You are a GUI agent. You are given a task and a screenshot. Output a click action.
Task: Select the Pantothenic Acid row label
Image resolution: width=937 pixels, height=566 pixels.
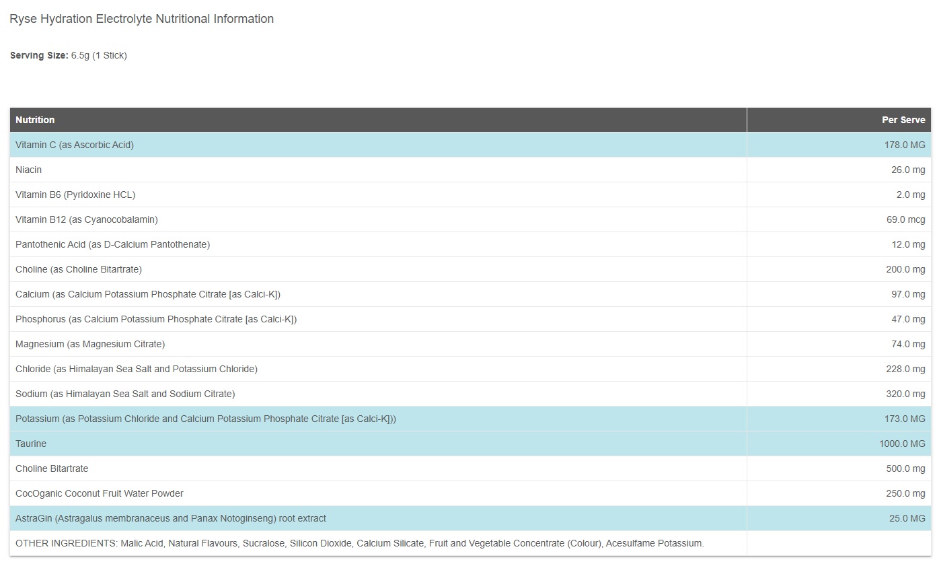[113, 244]
